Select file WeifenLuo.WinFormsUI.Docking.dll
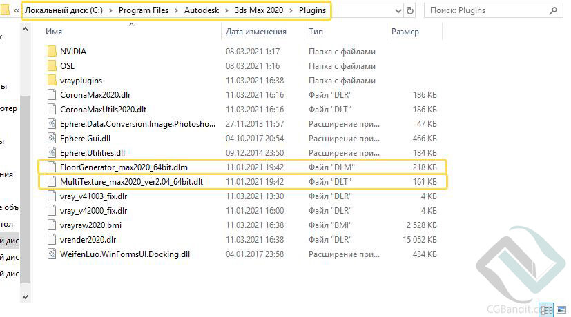Image resolution: width=571 pixels, height=317 pixels. pyautogui.click(x=125, y=254)
